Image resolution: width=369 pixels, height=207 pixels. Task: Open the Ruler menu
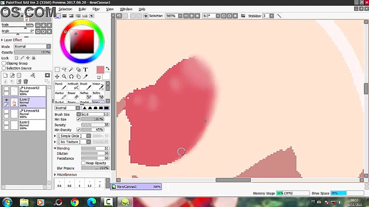pyautogui.click(x=82, y=9)
